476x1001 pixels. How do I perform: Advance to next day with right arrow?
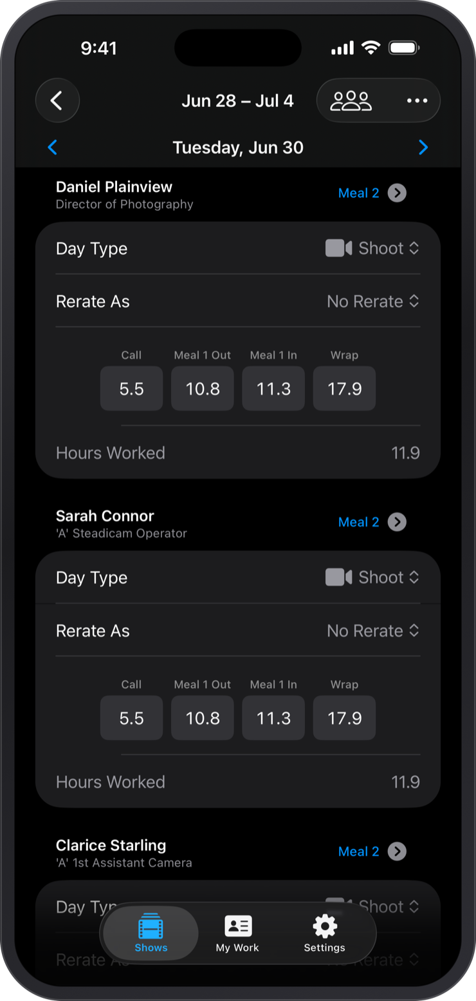pyautogui.click(x=423, y=148)
